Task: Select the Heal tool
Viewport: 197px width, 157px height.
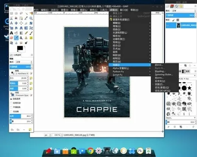Action: click(x=31, y=38)
